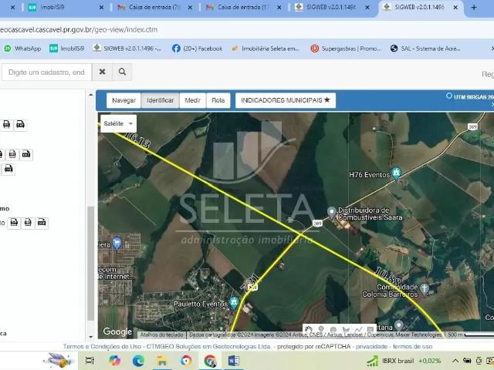Click the magnifier search button

[x=122, y=72]
